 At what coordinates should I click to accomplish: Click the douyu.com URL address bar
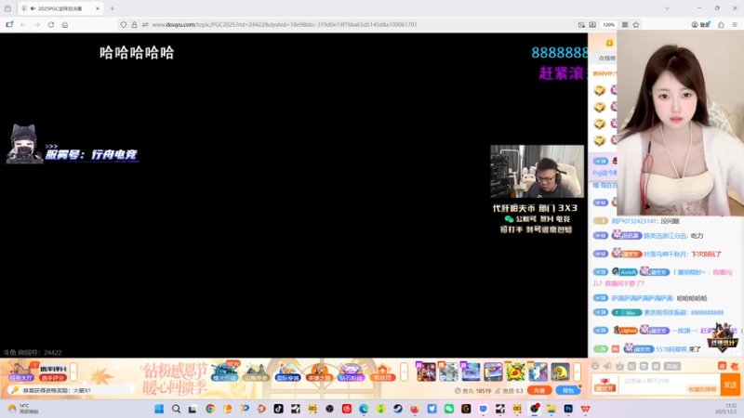coord(285,25)
